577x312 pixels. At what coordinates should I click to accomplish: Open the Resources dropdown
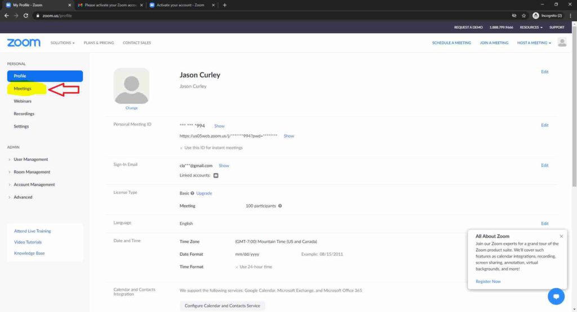[x=531, y=27]
